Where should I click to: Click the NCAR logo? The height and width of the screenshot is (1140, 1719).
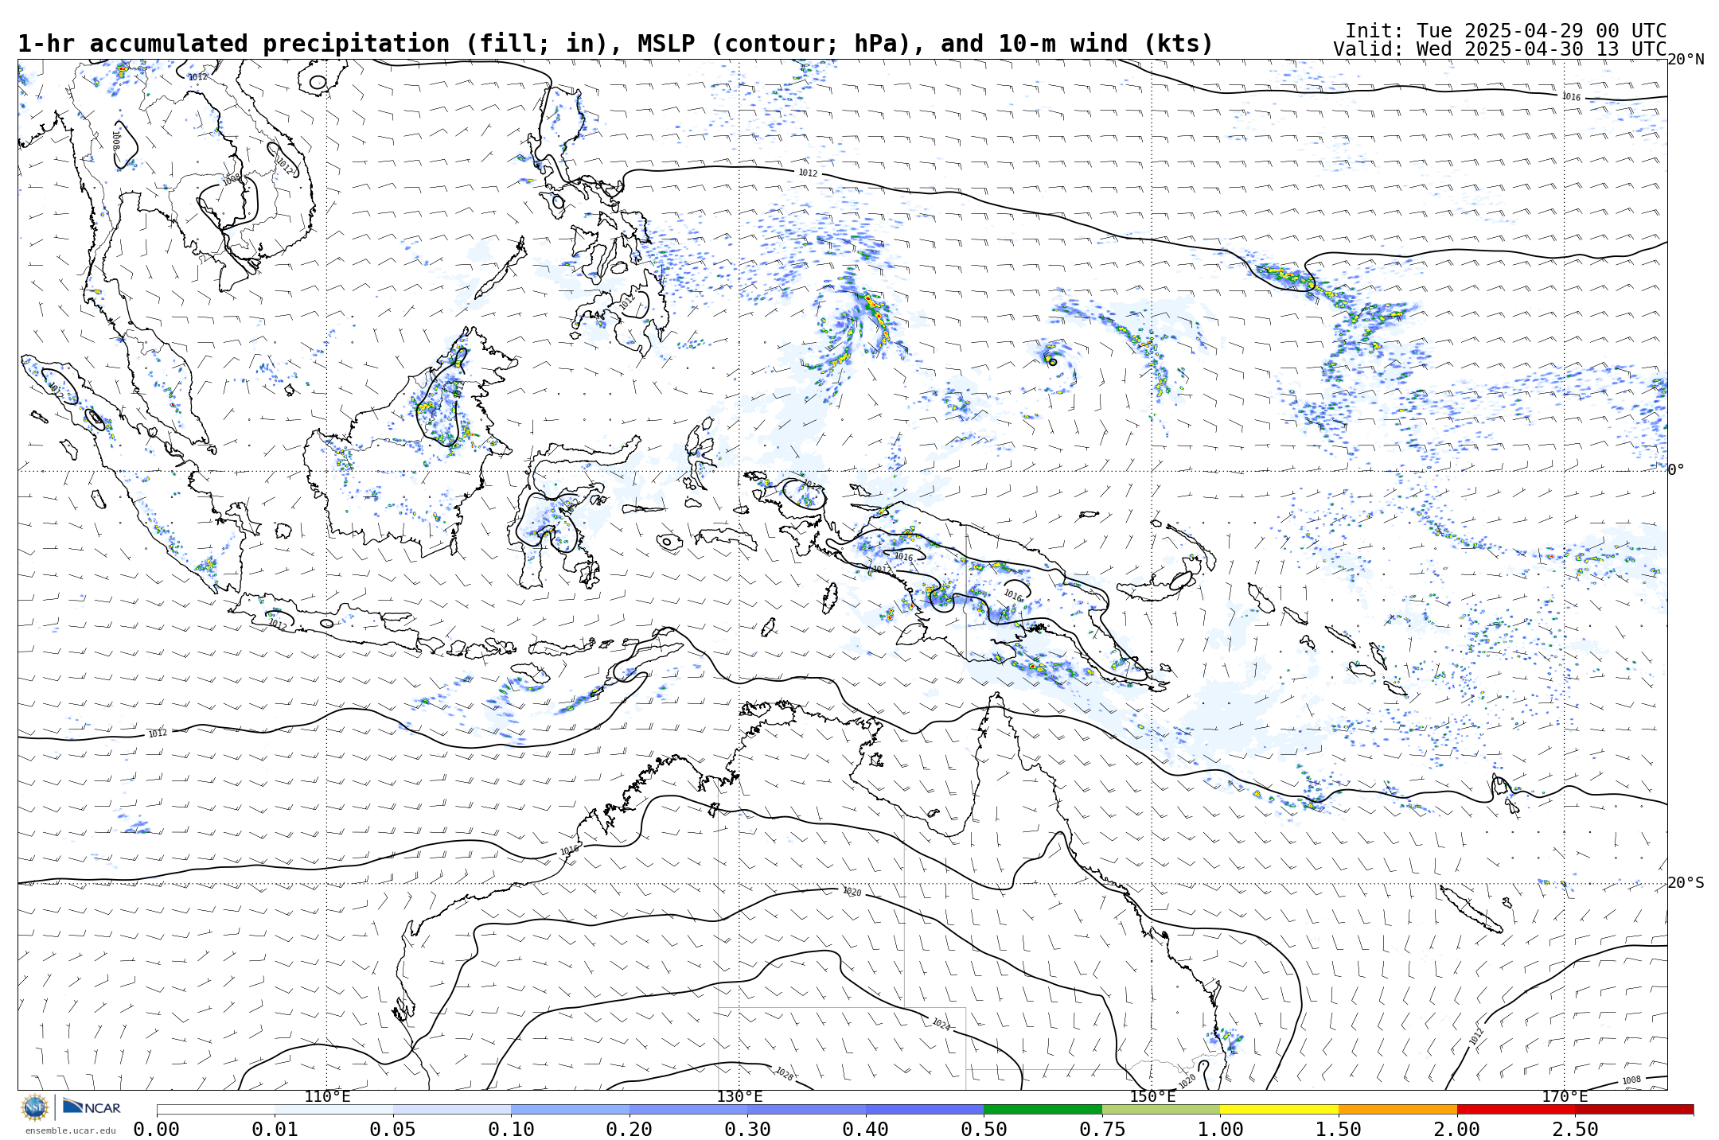coord(92,1107)
